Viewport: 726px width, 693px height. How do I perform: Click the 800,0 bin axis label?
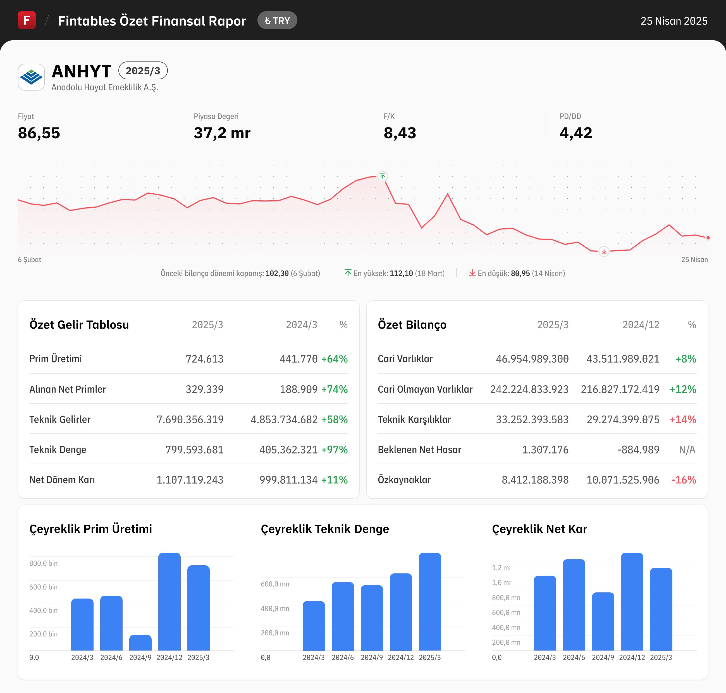click(43, 563)
